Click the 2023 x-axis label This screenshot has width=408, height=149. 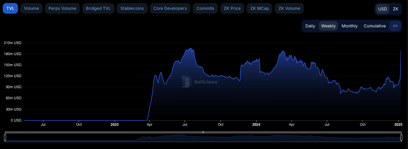[114, 125]
